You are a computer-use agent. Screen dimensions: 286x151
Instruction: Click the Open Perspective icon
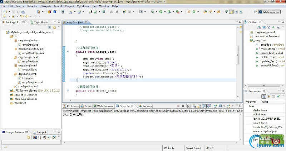click(x=256, y=12)
